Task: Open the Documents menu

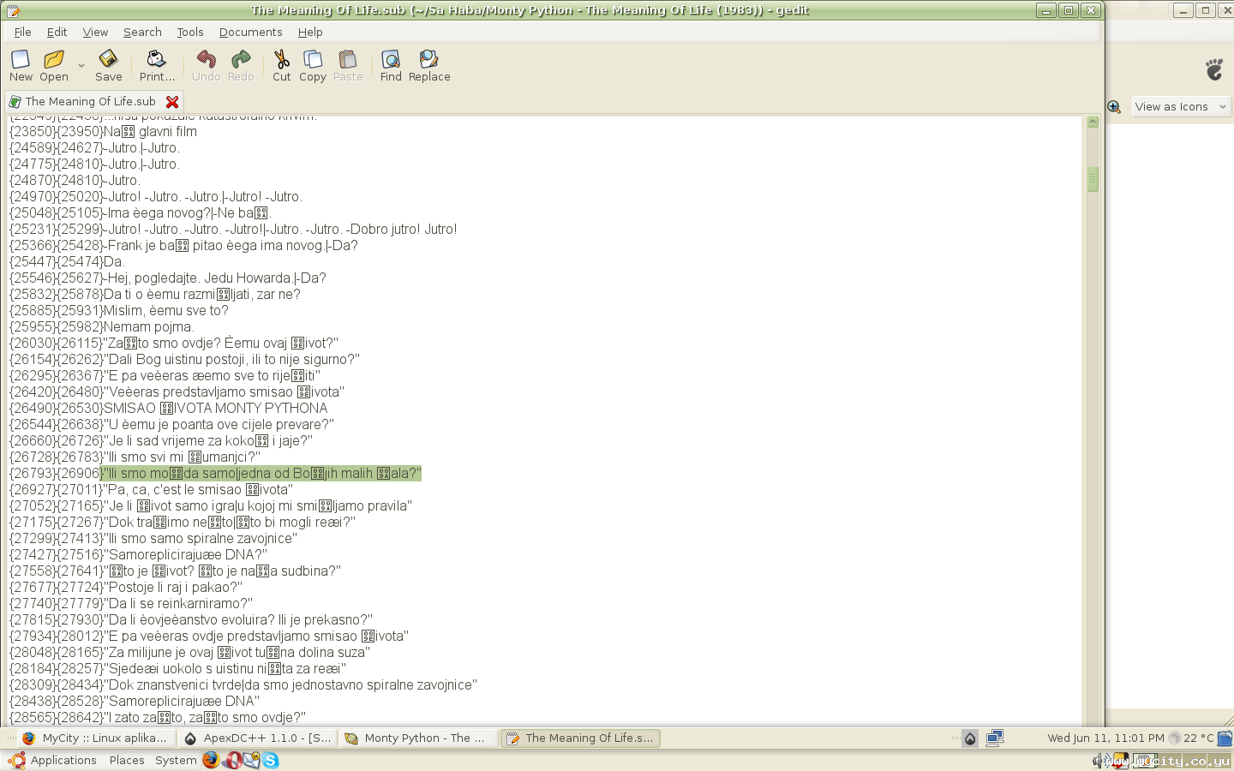Action: click(x=250, y=32)
